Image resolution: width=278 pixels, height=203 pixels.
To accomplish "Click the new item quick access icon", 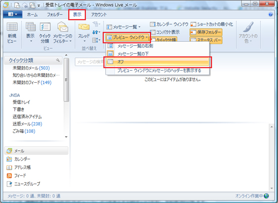I will (x=17, y=5).
